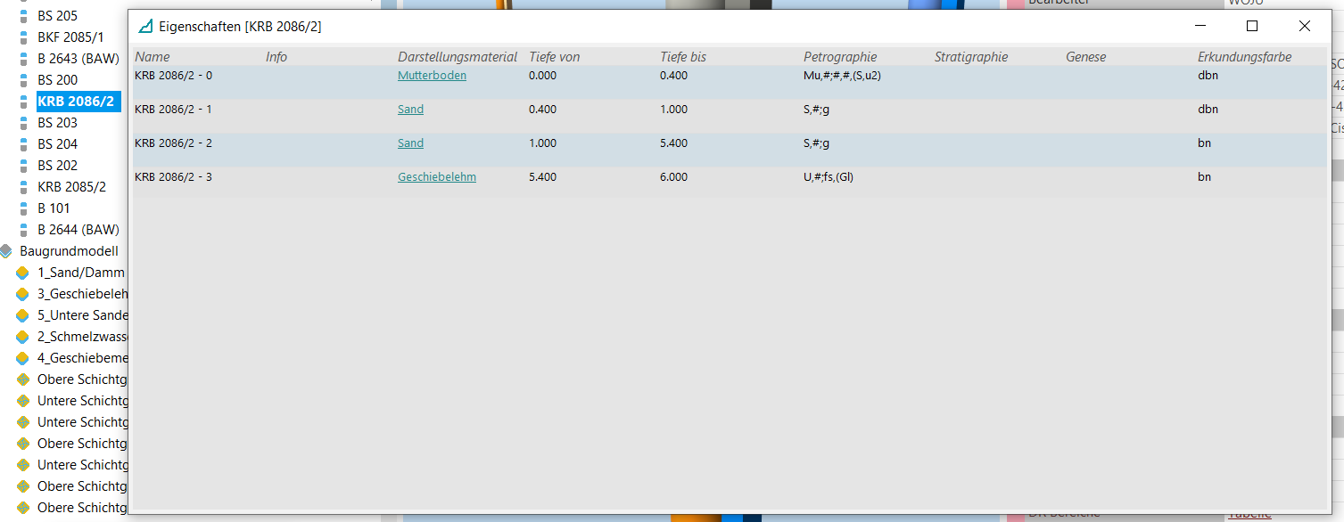This screenshot has width=1344, height=522.
Task: Click the icon beside 5_Untere Sande
Action: pos(23,315)
